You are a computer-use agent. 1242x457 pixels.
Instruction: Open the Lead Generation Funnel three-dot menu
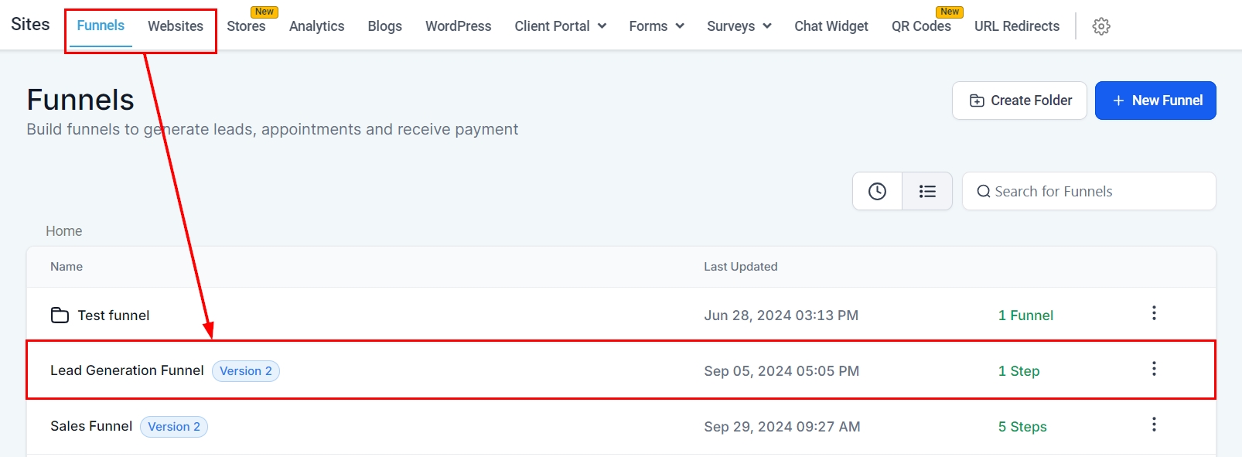1154,369
